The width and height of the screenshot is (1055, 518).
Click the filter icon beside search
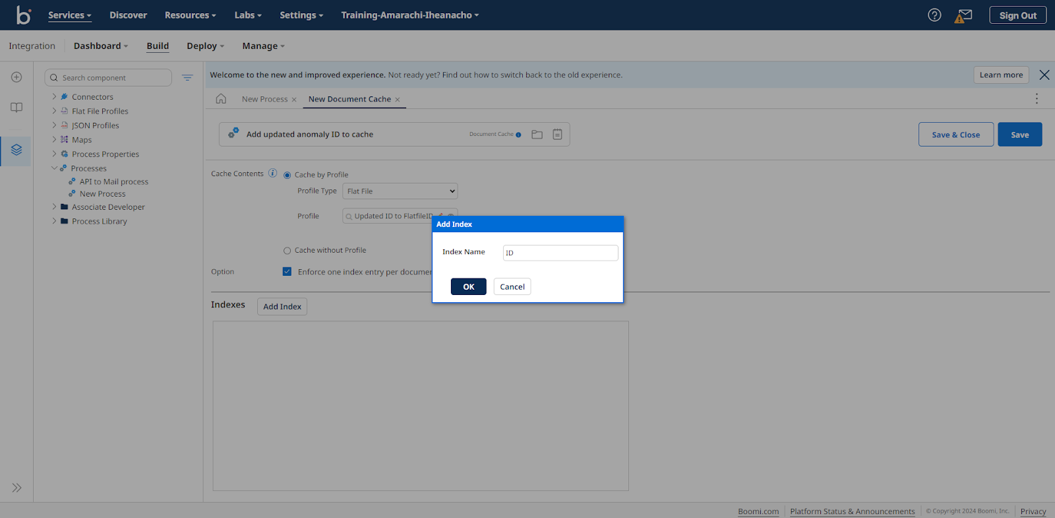pyautogui.click(x=187, y=78)
